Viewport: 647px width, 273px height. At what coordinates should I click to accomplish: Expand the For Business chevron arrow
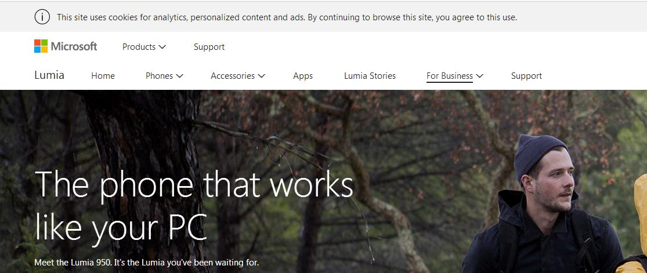(x=479, y=76)
